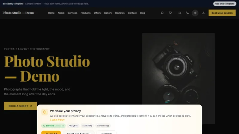239x134 pixels.
Task: Click Use this template button
Action: click(x=225, y=4)
